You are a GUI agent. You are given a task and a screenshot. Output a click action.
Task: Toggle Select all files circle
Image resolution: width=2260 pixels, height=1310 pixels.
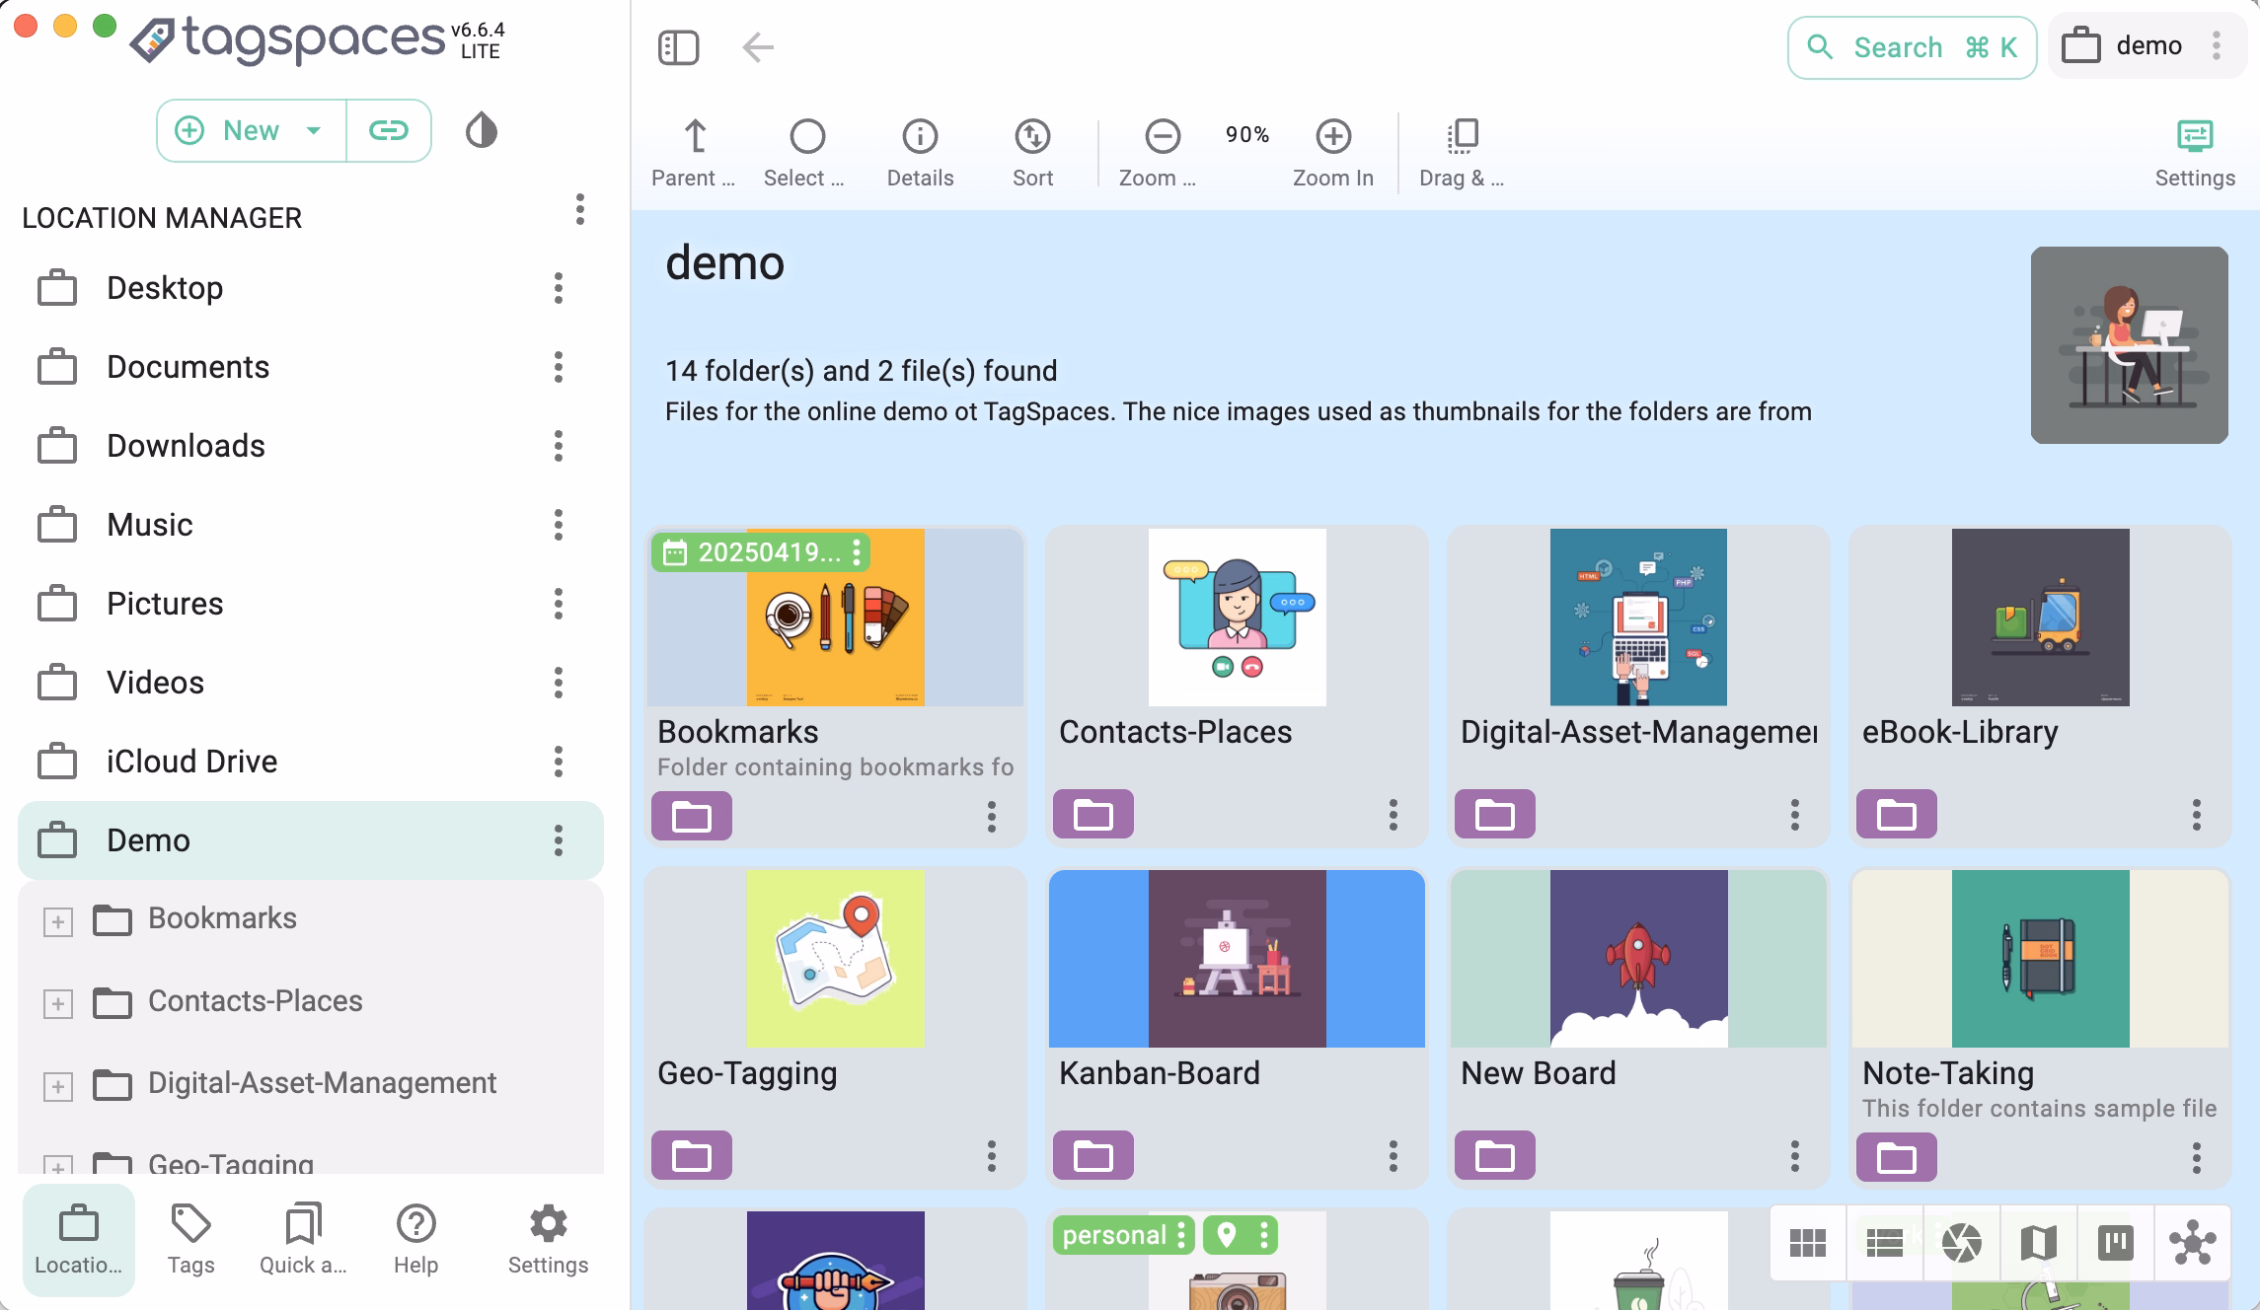point(806,136)
